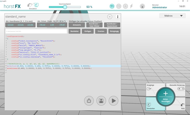The image size is (190, 115).
Task: Select the T1 operating mode
Action: (x=112, y=6)
